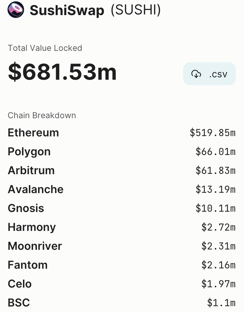244x312 pixels.
Task: Click the Chain Breakdown heading
Action: [x=42, y=115]
